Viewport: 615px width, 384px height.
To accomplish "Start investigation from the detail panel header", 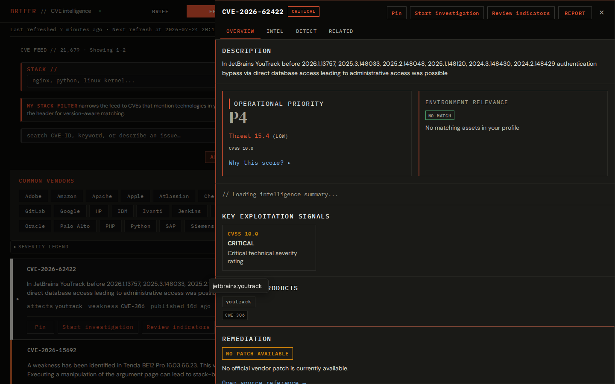I will tap(447, 13).
